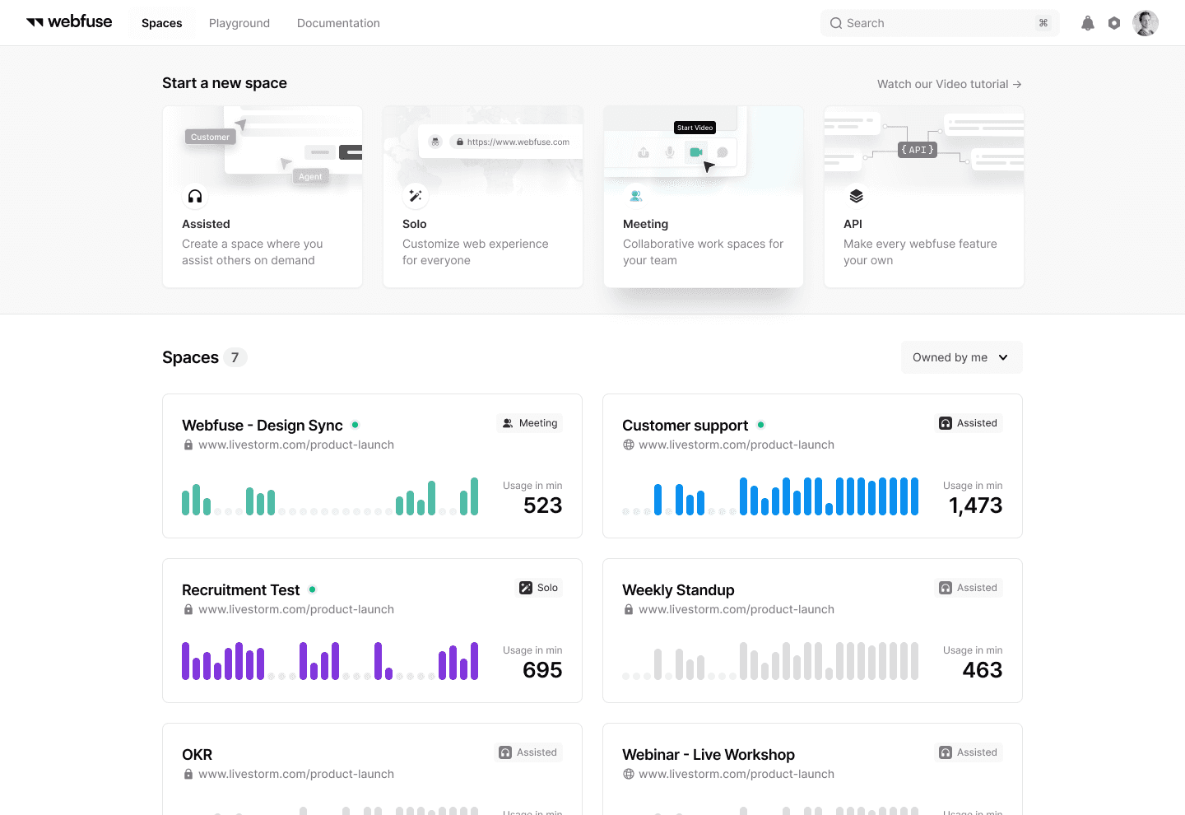Open the Playground tab
This screenshot has width=1185, height=815.
[239, 23]
